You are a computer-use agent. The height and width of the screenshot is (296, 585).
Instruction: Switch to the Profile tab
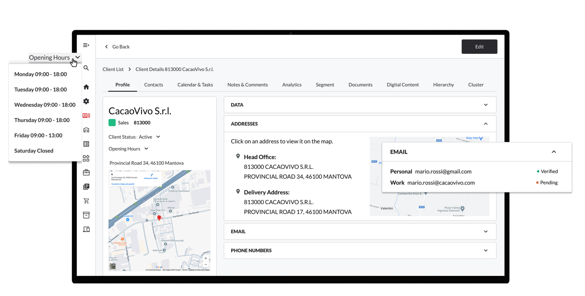tap(122, 85)
